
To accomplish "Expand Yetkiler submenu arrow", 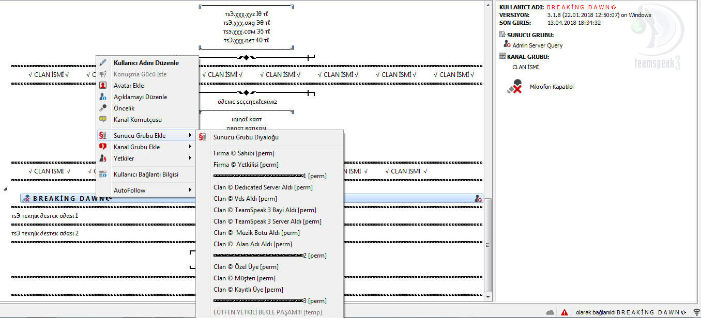I will [x=190, y=158].
